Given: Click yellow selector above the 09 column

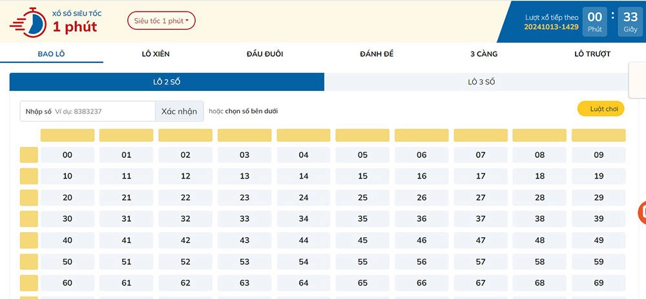Looking at the screenshot, I should (x=598, y=135).
